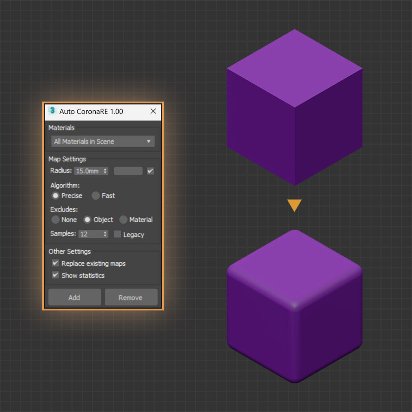The width and height of the screenshot is (412, 412).
Task: Click the Radius spinner arrows
Action: 105,171
